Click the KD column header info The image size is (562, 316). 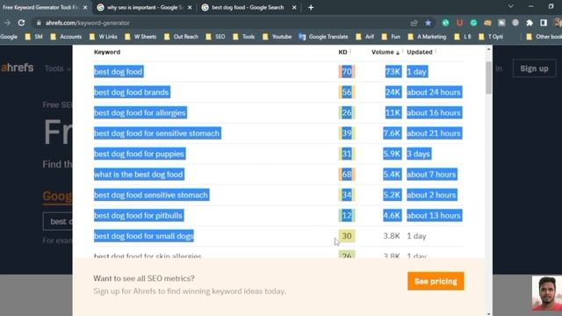350,51
